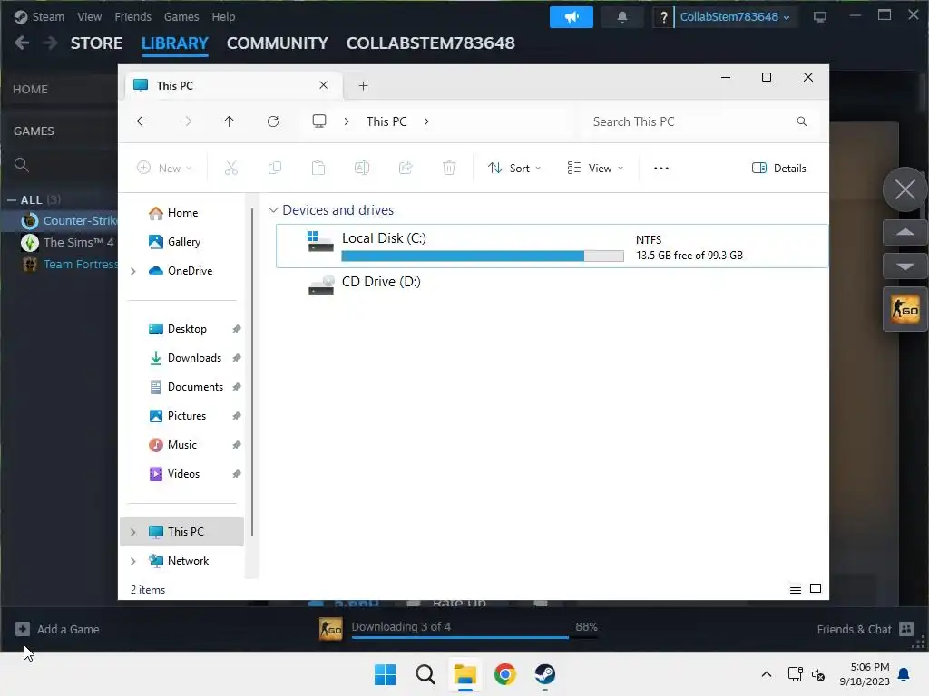
Task: Click the Copy icon in Explorer toolbar
Action: coord(275,168)
